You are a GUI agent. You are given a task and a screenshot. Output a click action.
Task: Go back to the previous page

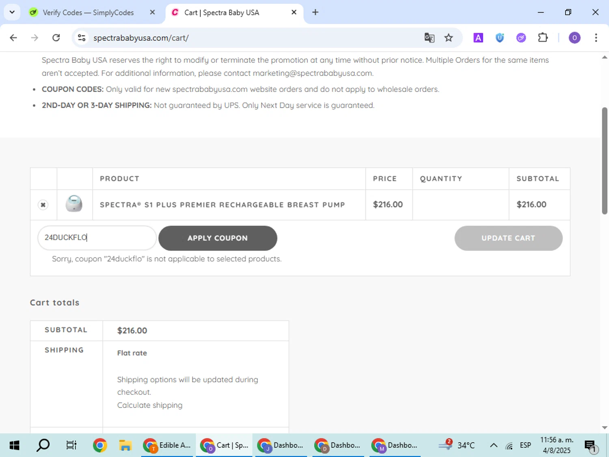pos(13,38)
